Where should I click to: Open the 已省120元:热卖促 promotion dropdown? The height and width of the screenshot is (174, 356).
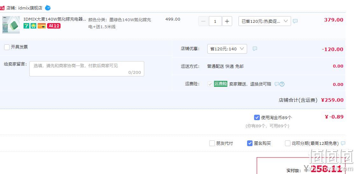(265, 21)
